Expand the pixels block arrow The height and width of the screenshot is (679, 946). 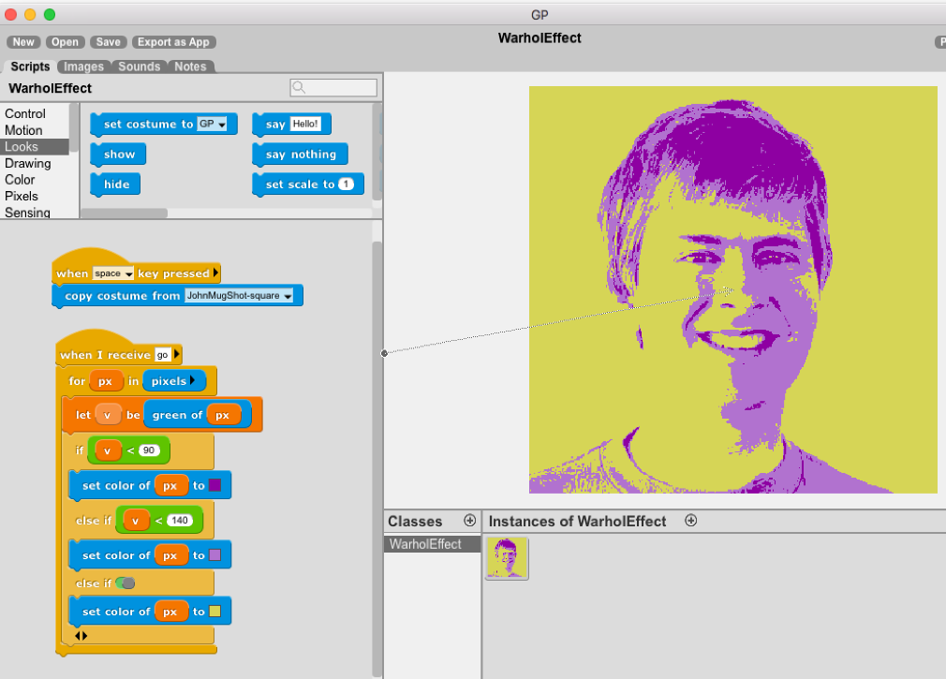tap(192, 380)
